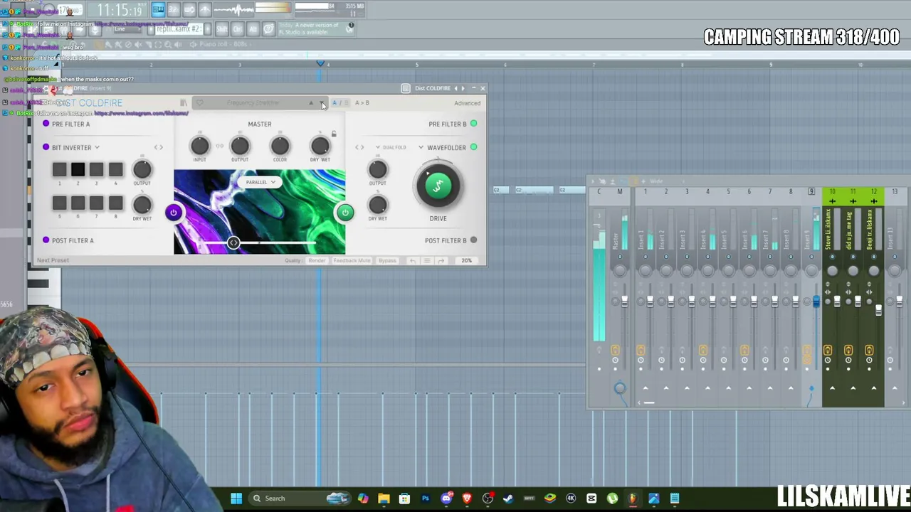This screenshot has height=512, width=911.
Task: Click next preset arrow in plugin title bar
Action: point(463,88)
